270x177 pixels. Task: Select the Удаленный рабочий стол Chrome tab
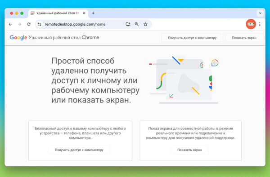(58, 13)
